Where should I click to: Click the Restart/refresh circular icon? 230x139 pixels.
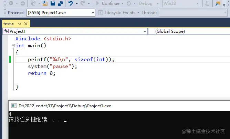point(129,3)
